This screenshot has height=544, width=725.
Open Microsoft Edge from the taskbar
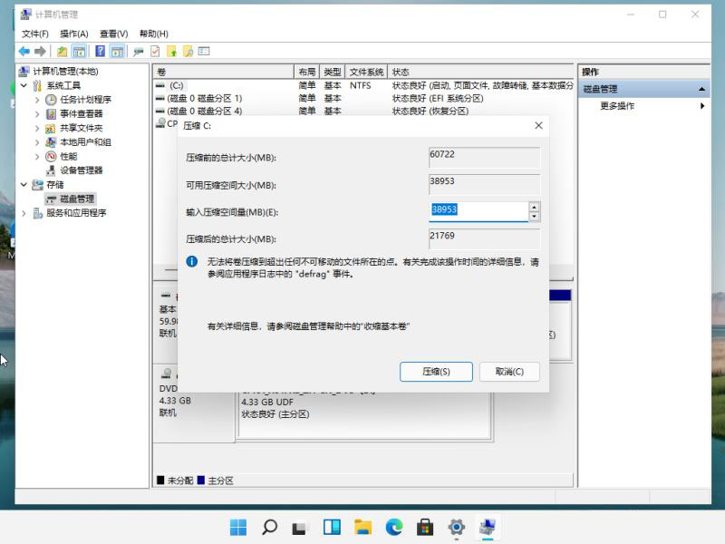393,526
